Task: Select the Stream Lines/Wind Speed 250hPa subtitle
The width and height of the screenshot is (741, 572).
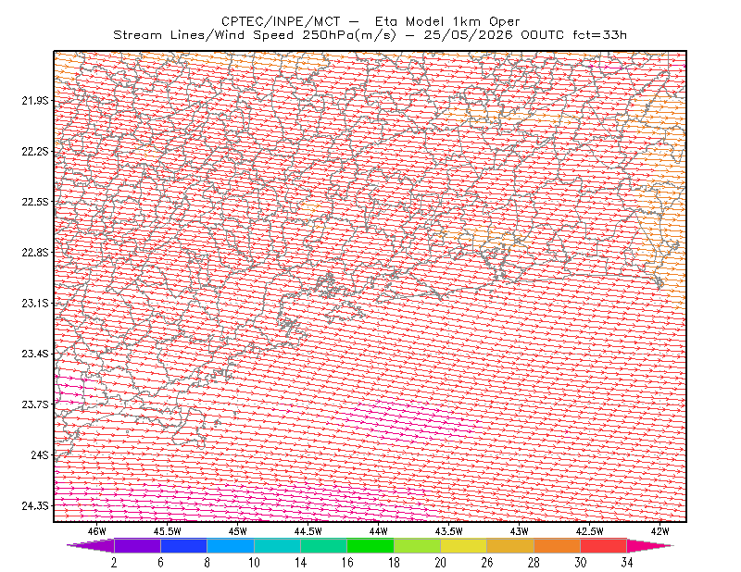Action: coord(255,35)
